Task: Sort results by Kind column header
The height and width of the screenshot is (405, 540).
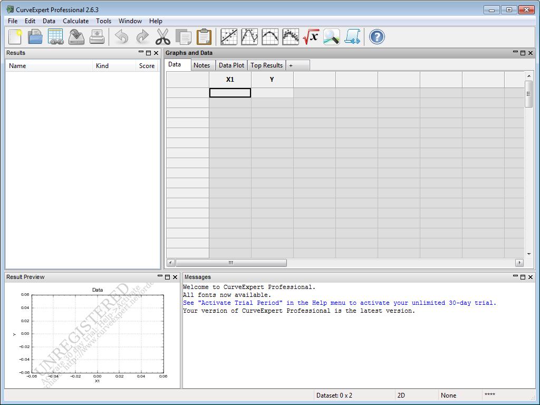Action: pos(114,66)
